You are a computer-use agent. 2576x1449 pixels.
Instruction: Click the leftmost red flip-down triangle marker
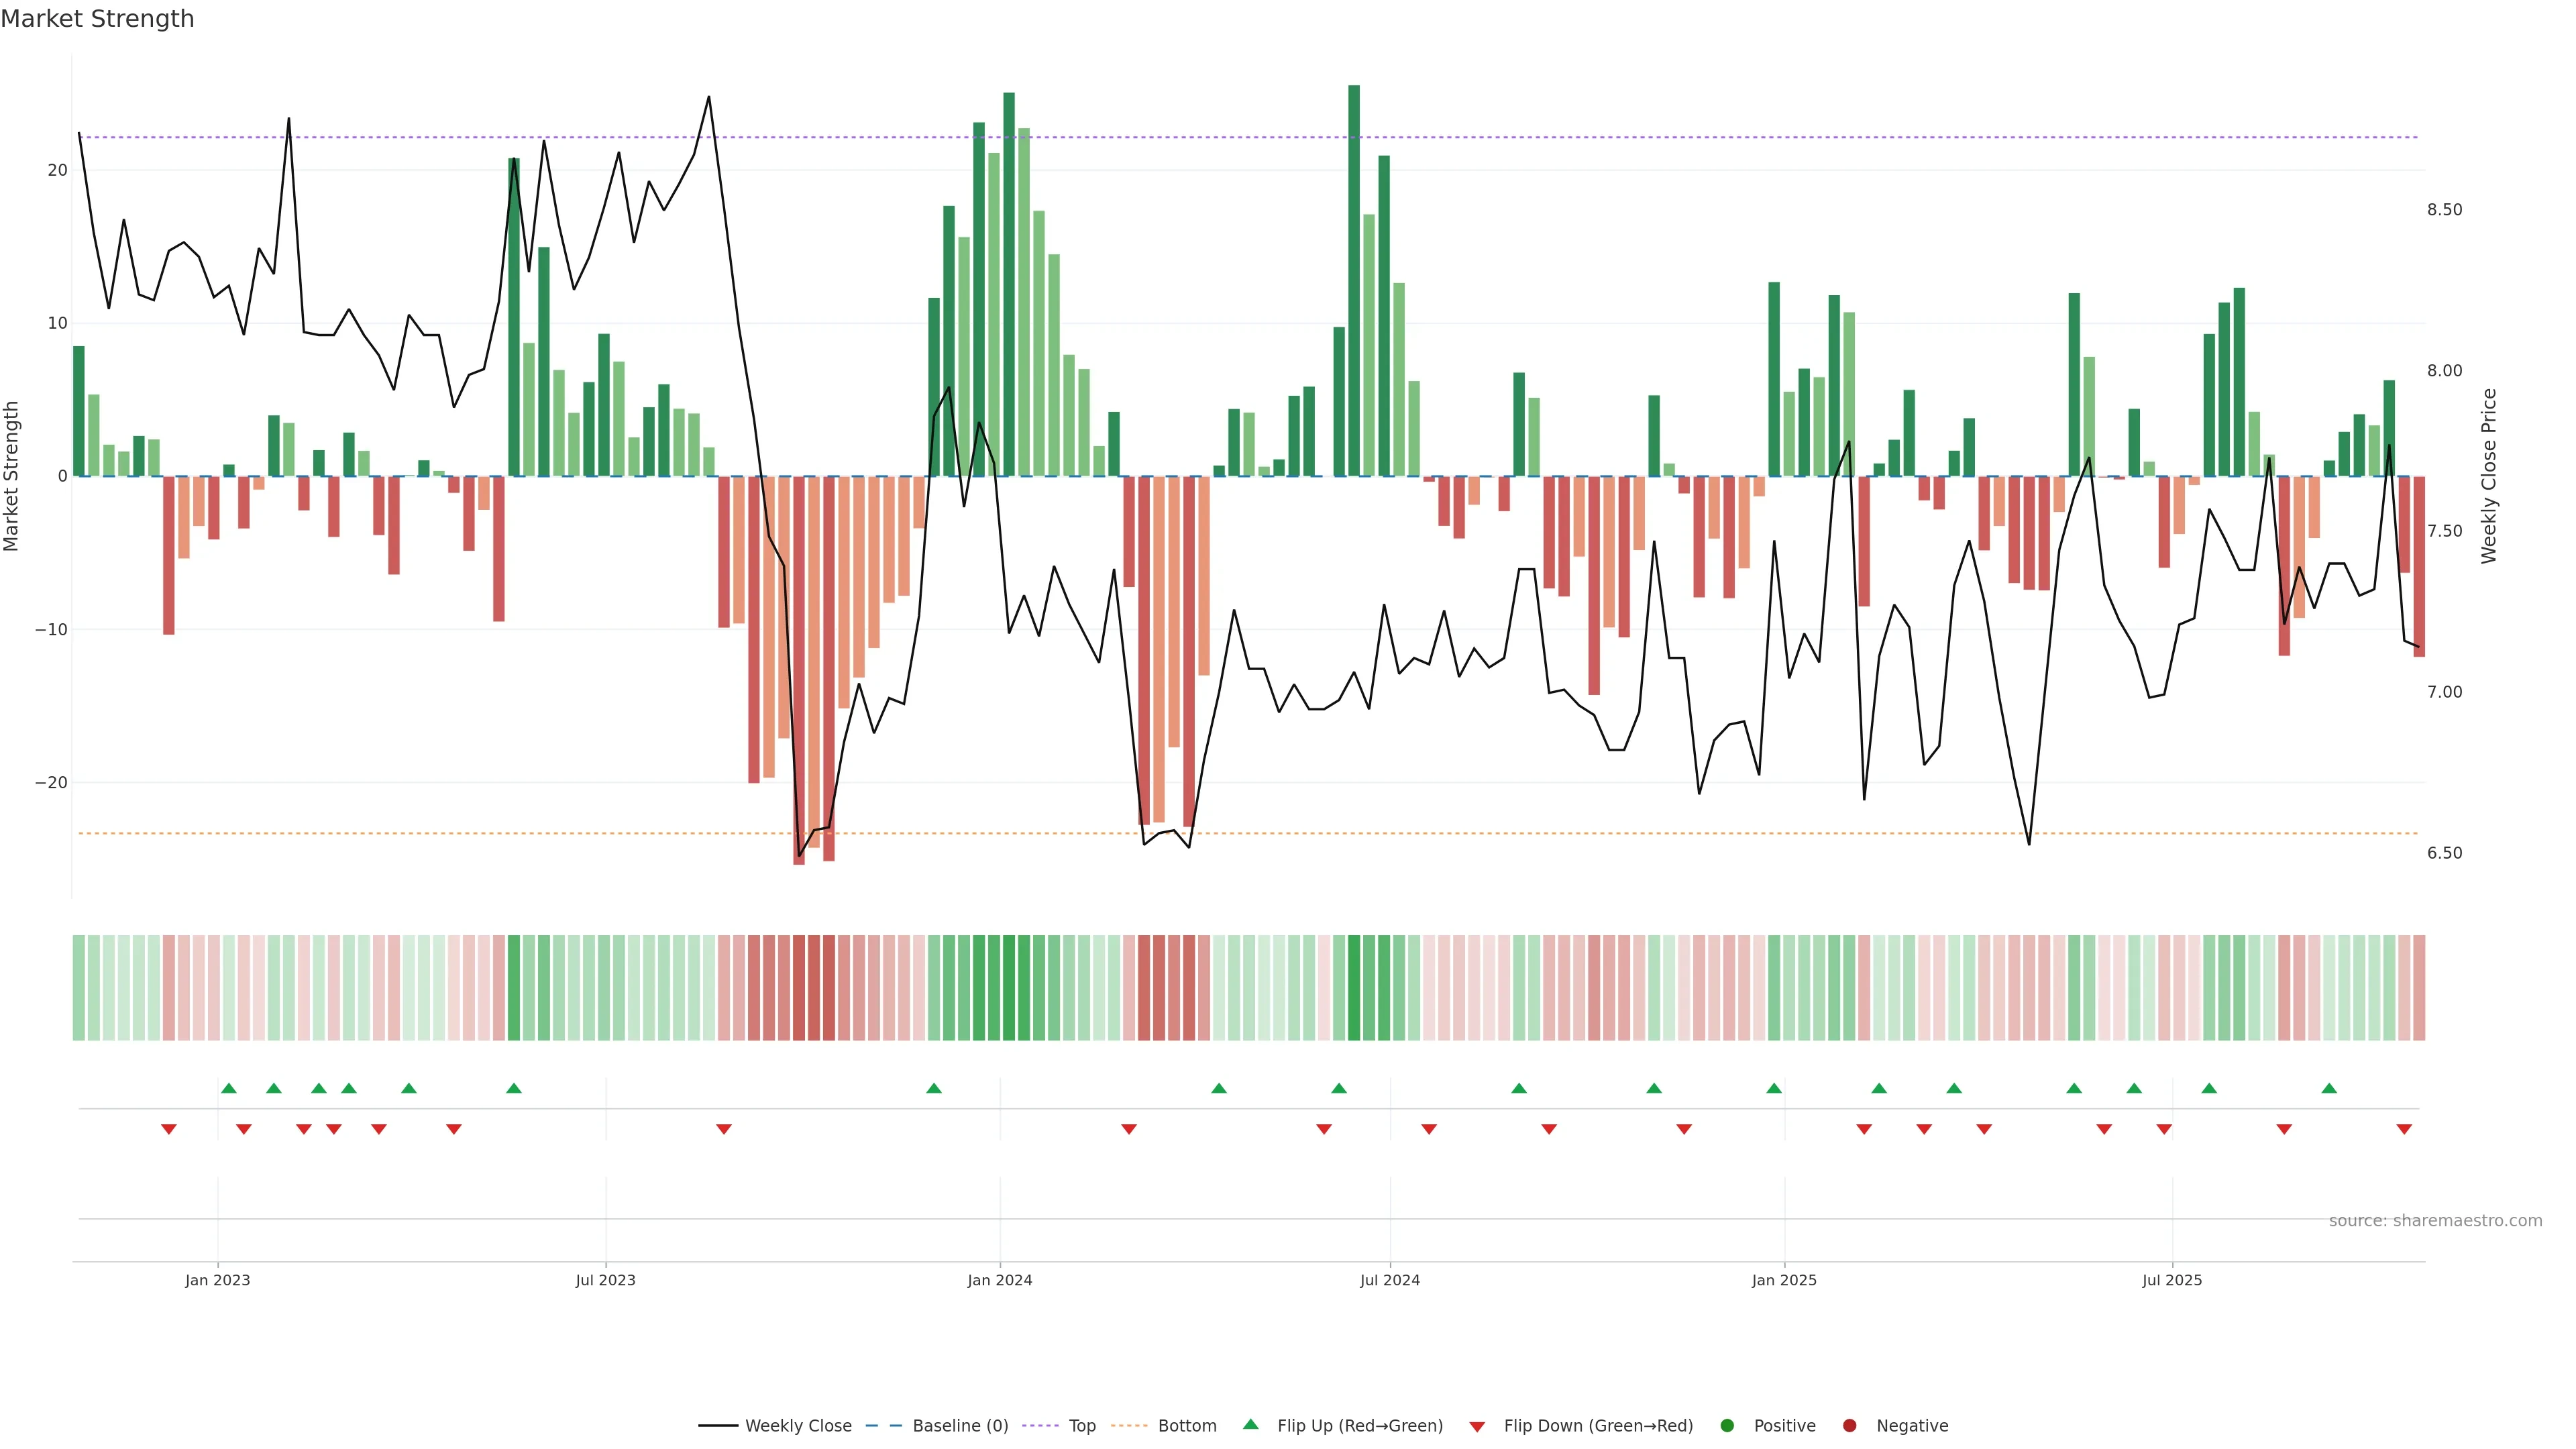point(169,1129)
